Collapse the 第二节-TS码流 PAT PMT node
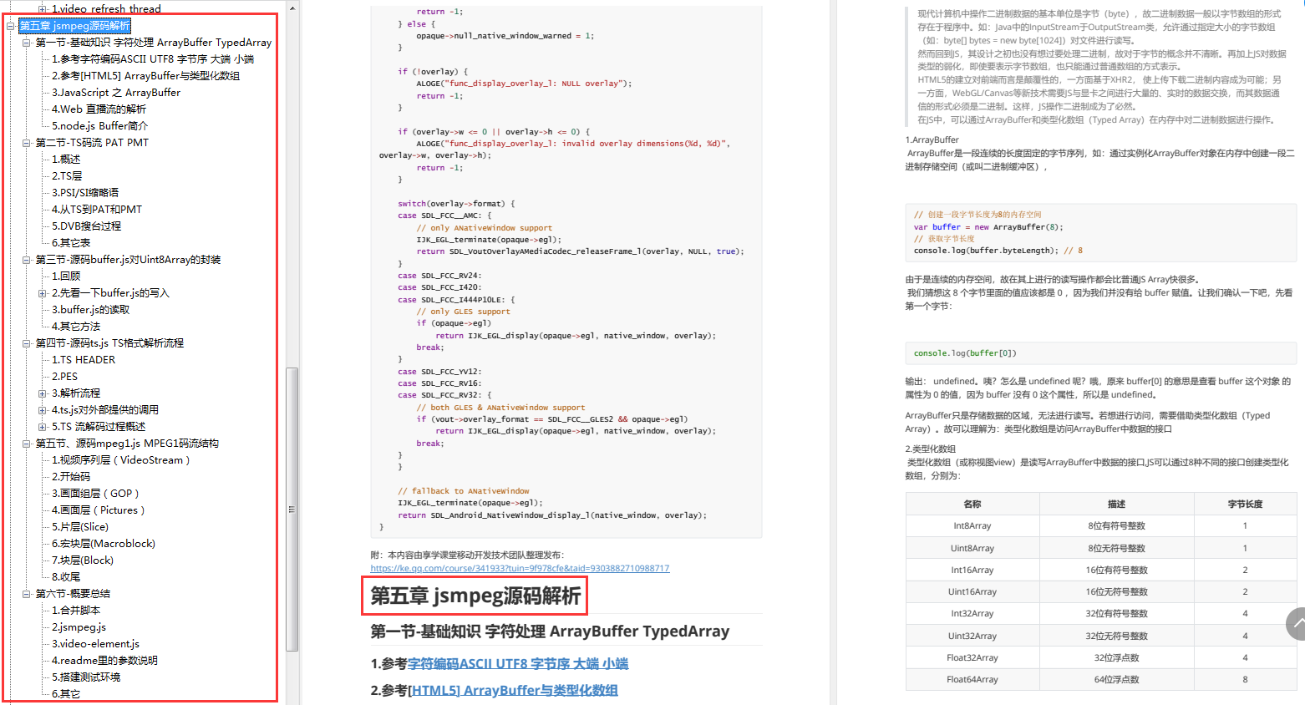 coord(26,143)
